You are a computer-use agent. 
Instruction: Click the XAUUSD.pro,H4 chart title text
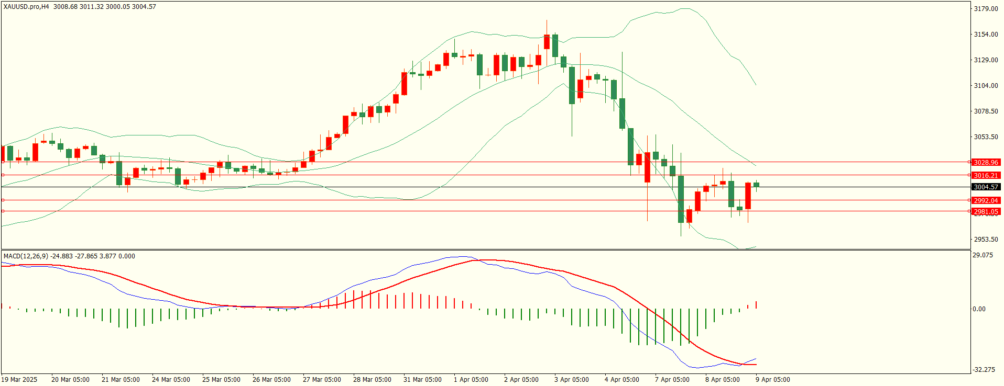(x=26, y=7)
